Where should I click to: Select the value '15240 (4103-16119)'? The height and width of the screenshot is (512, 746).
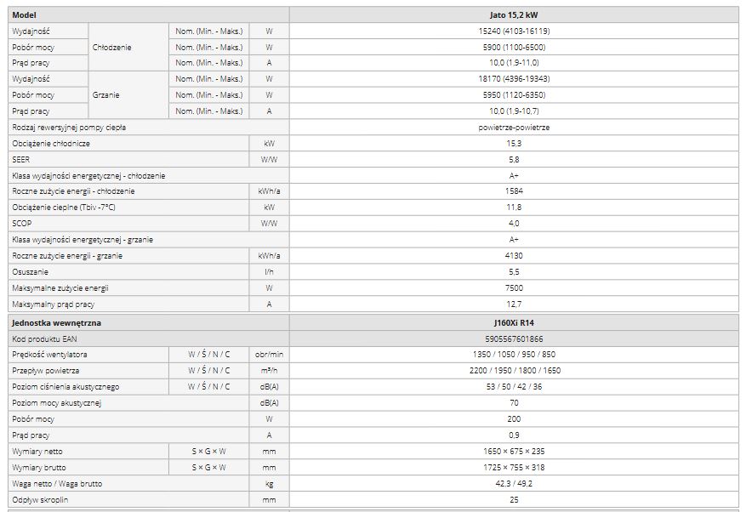[514, 31]
